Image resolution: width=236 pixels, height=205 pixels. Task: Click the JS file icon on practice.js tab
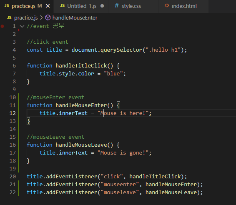point(7,6)
